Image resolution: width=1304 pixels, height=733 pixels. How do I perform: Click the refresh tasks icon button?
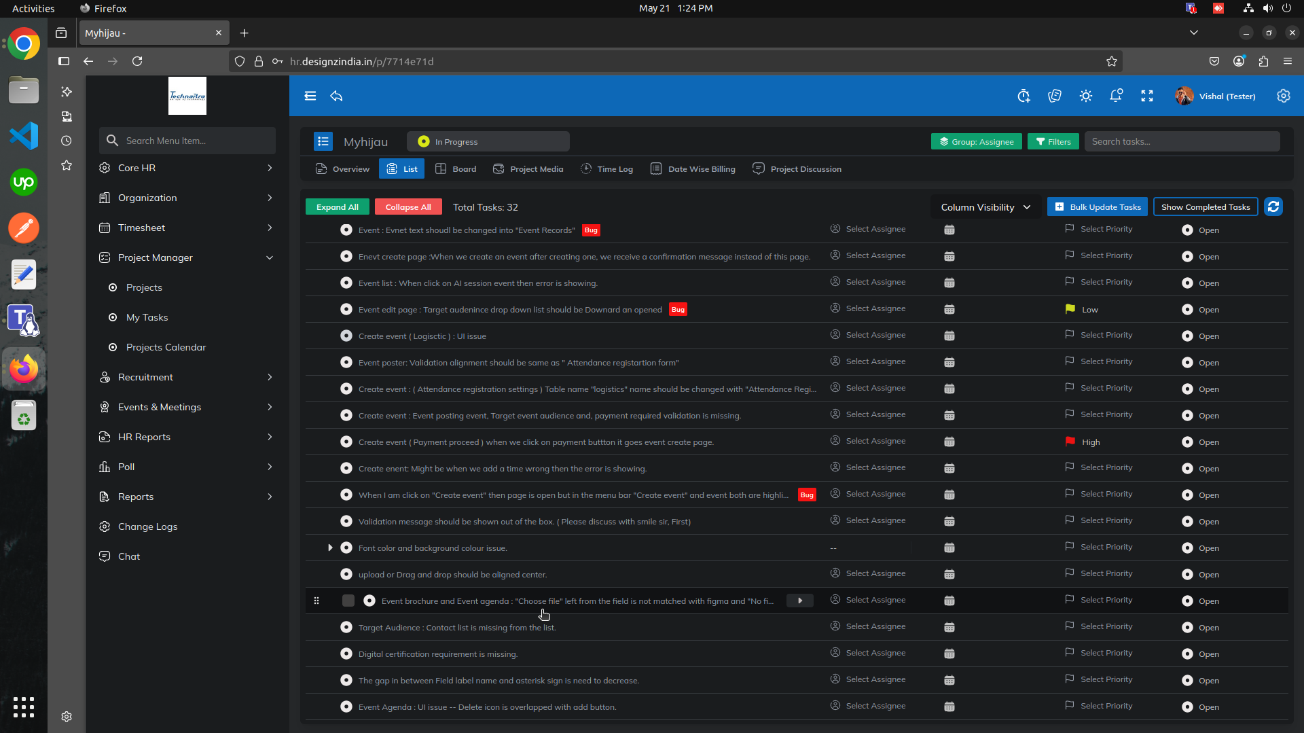(x=1273, y=207)
